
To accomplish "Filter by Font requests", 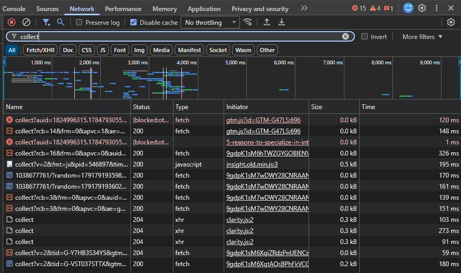I will [x=120, y=50].
